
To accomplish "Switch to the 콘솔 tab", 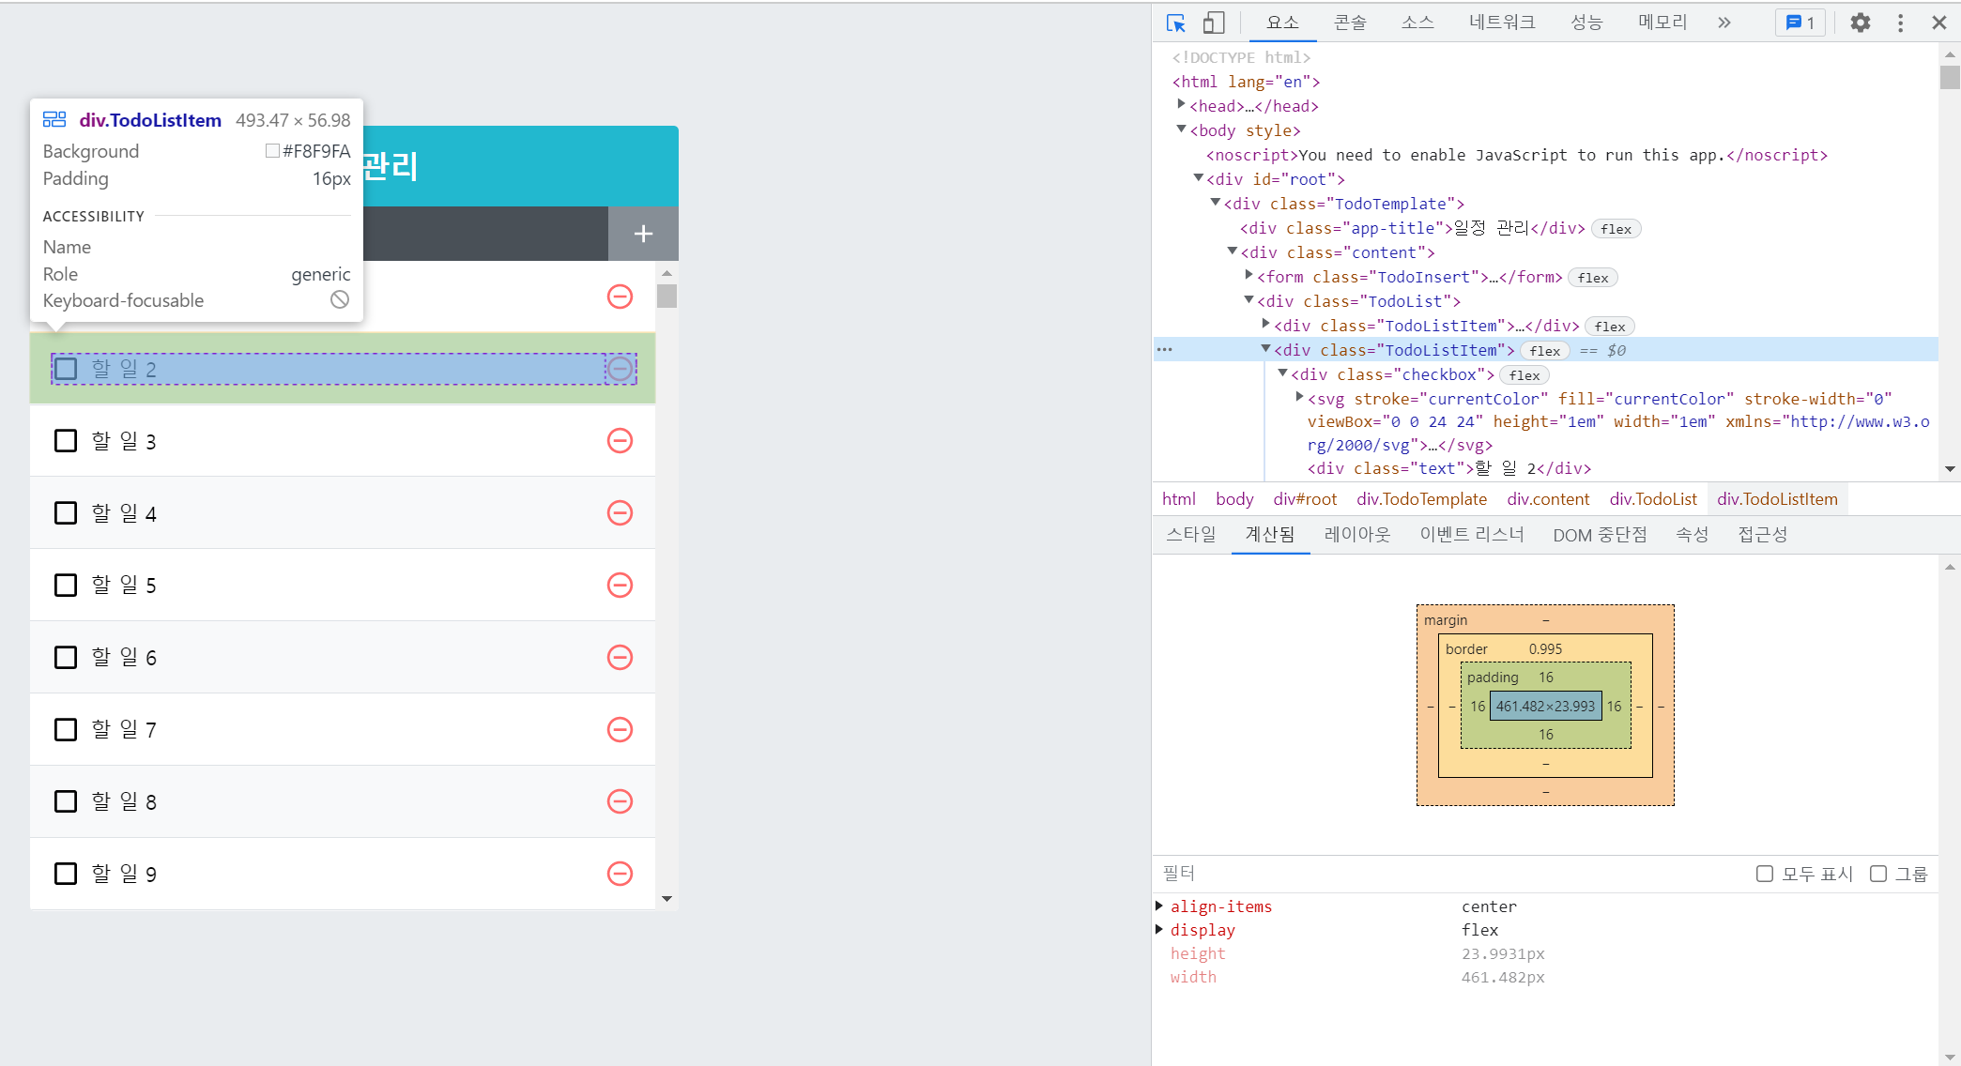I will pyautogui.click(x=1350, y=23).
